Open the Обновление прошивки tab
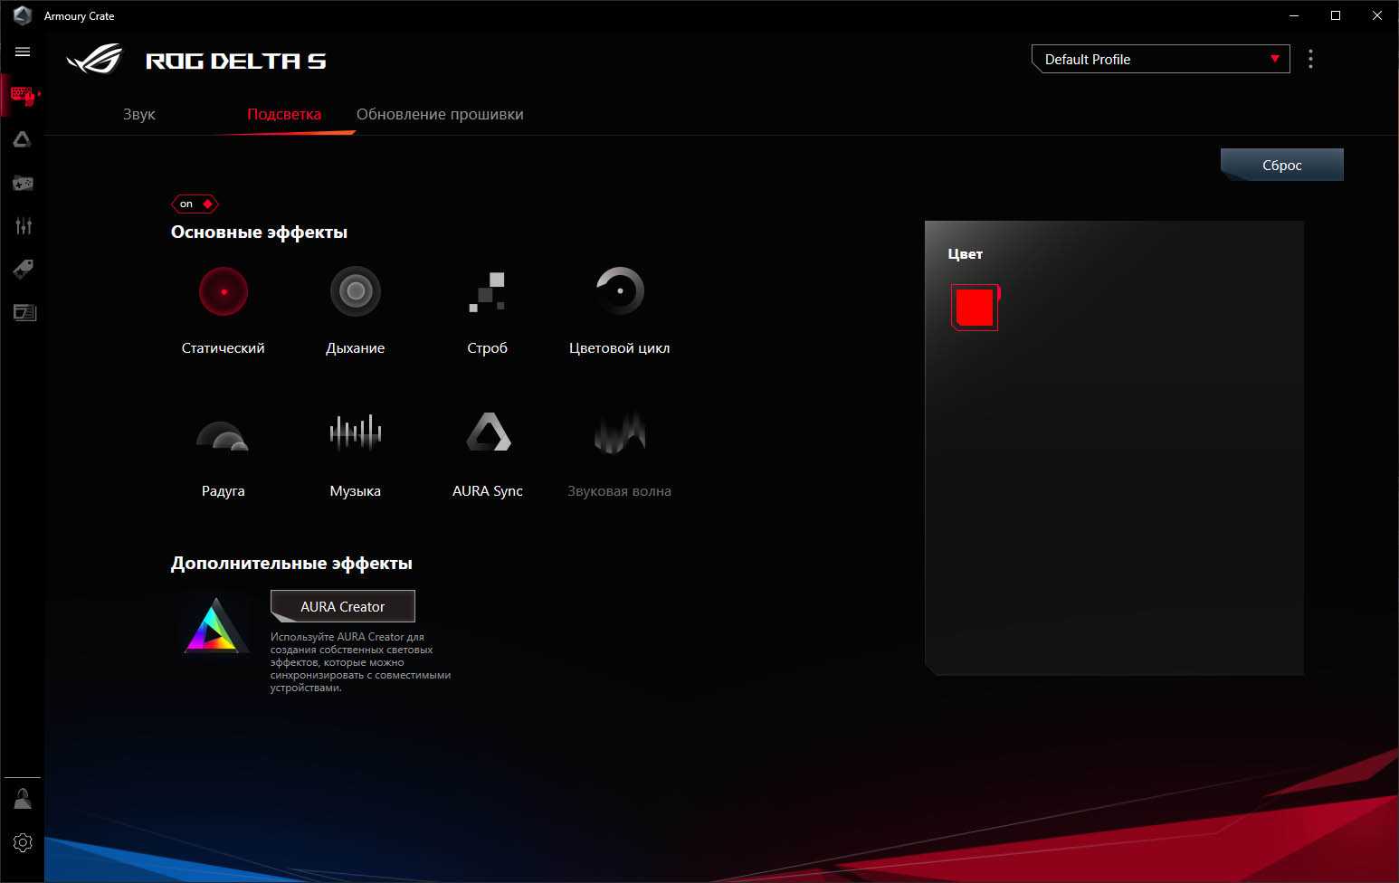 point(440,115)
